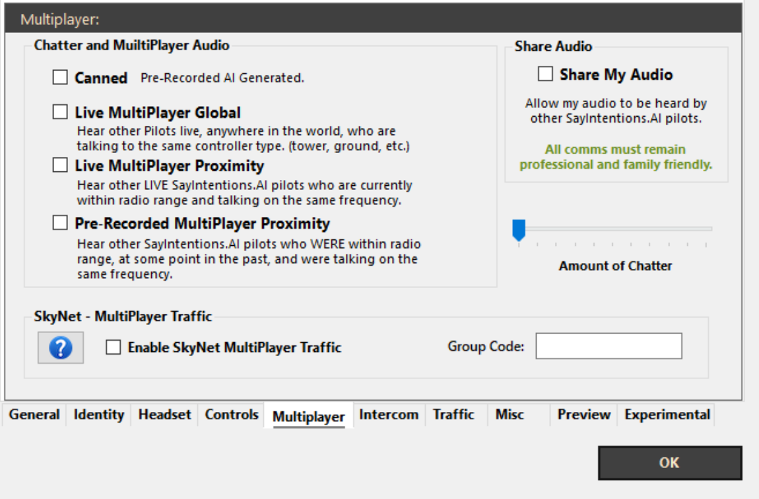Enable SkyNet MultiPlayer Traffic checkbox

[x=114, y=347]
